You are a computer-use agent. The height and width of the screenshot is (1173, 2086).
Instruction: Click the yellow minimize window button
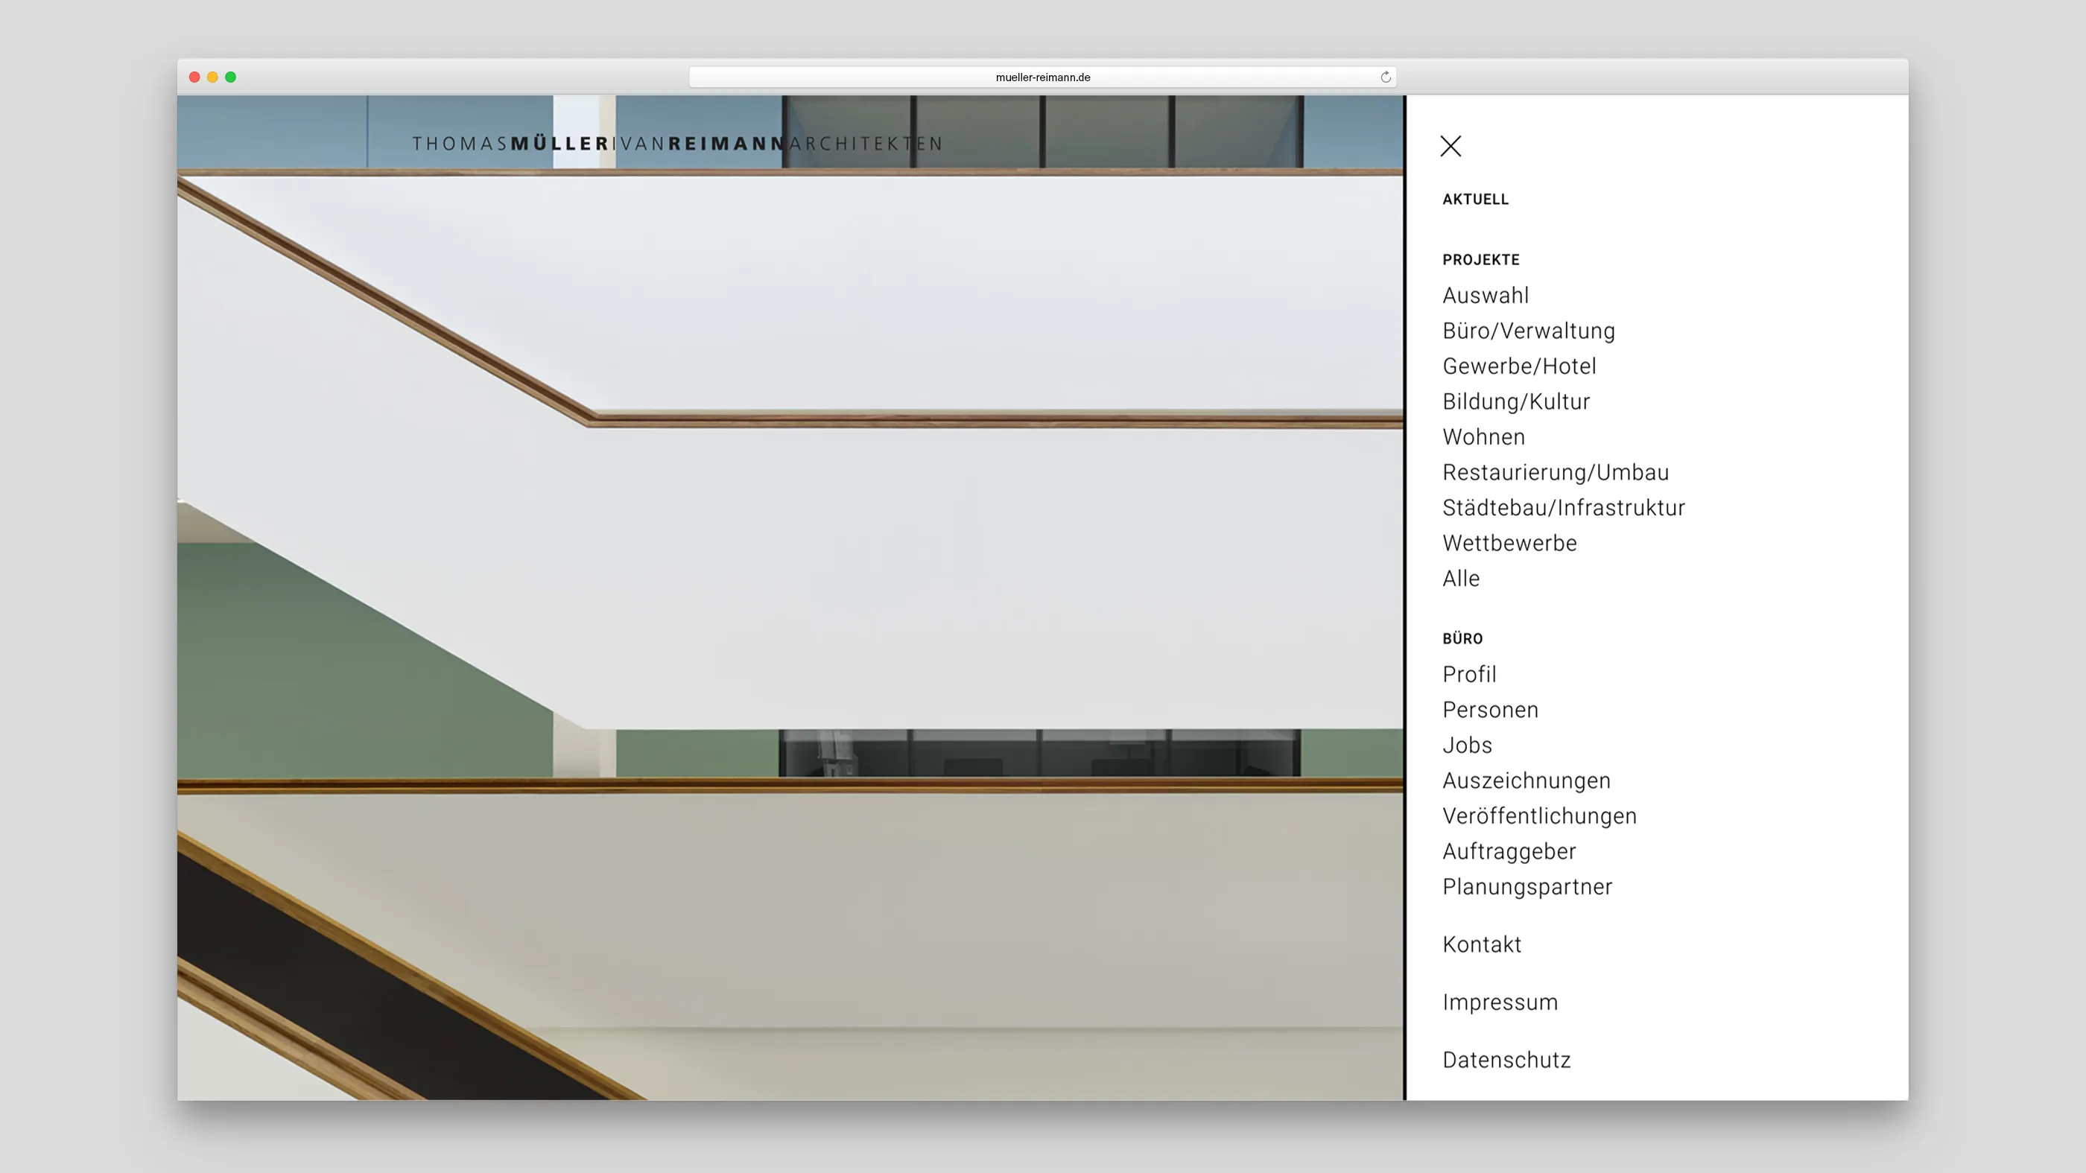(212, 77)
